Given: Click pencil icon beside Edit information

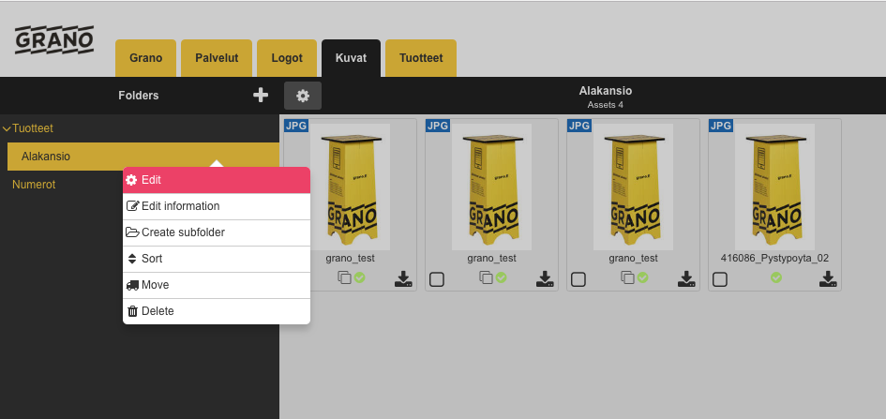Looking at the screenshot, I should click(132, 206).
